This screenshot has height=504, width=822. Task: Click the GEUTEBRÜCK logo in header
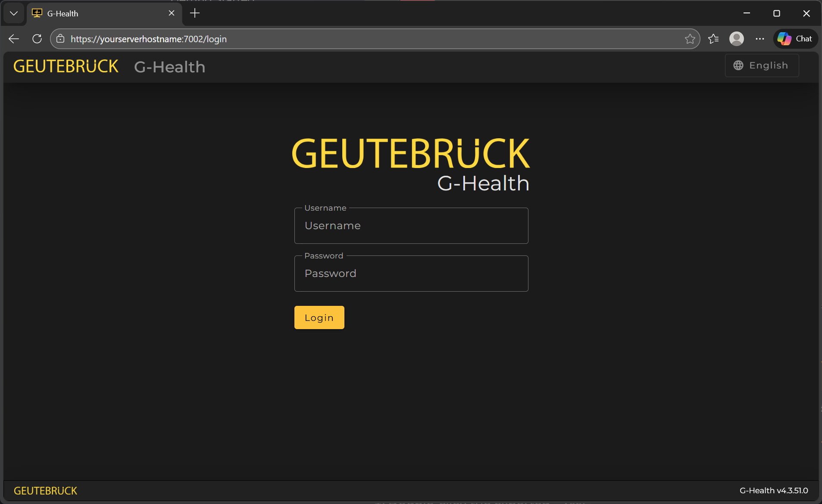click(x=66, y=67)
